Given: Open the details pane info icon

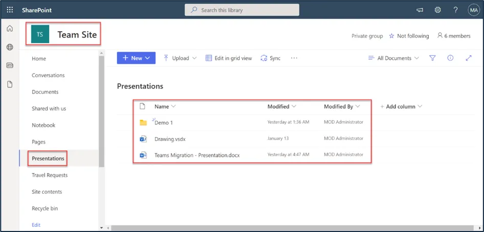Looking at the screenshot, I should tap(450, 58).
